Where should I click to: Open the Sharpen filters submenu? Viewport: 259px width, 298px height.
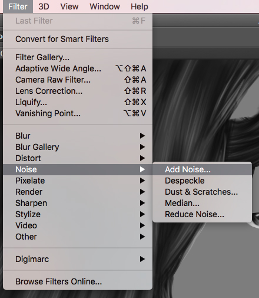tap(78, 203)
